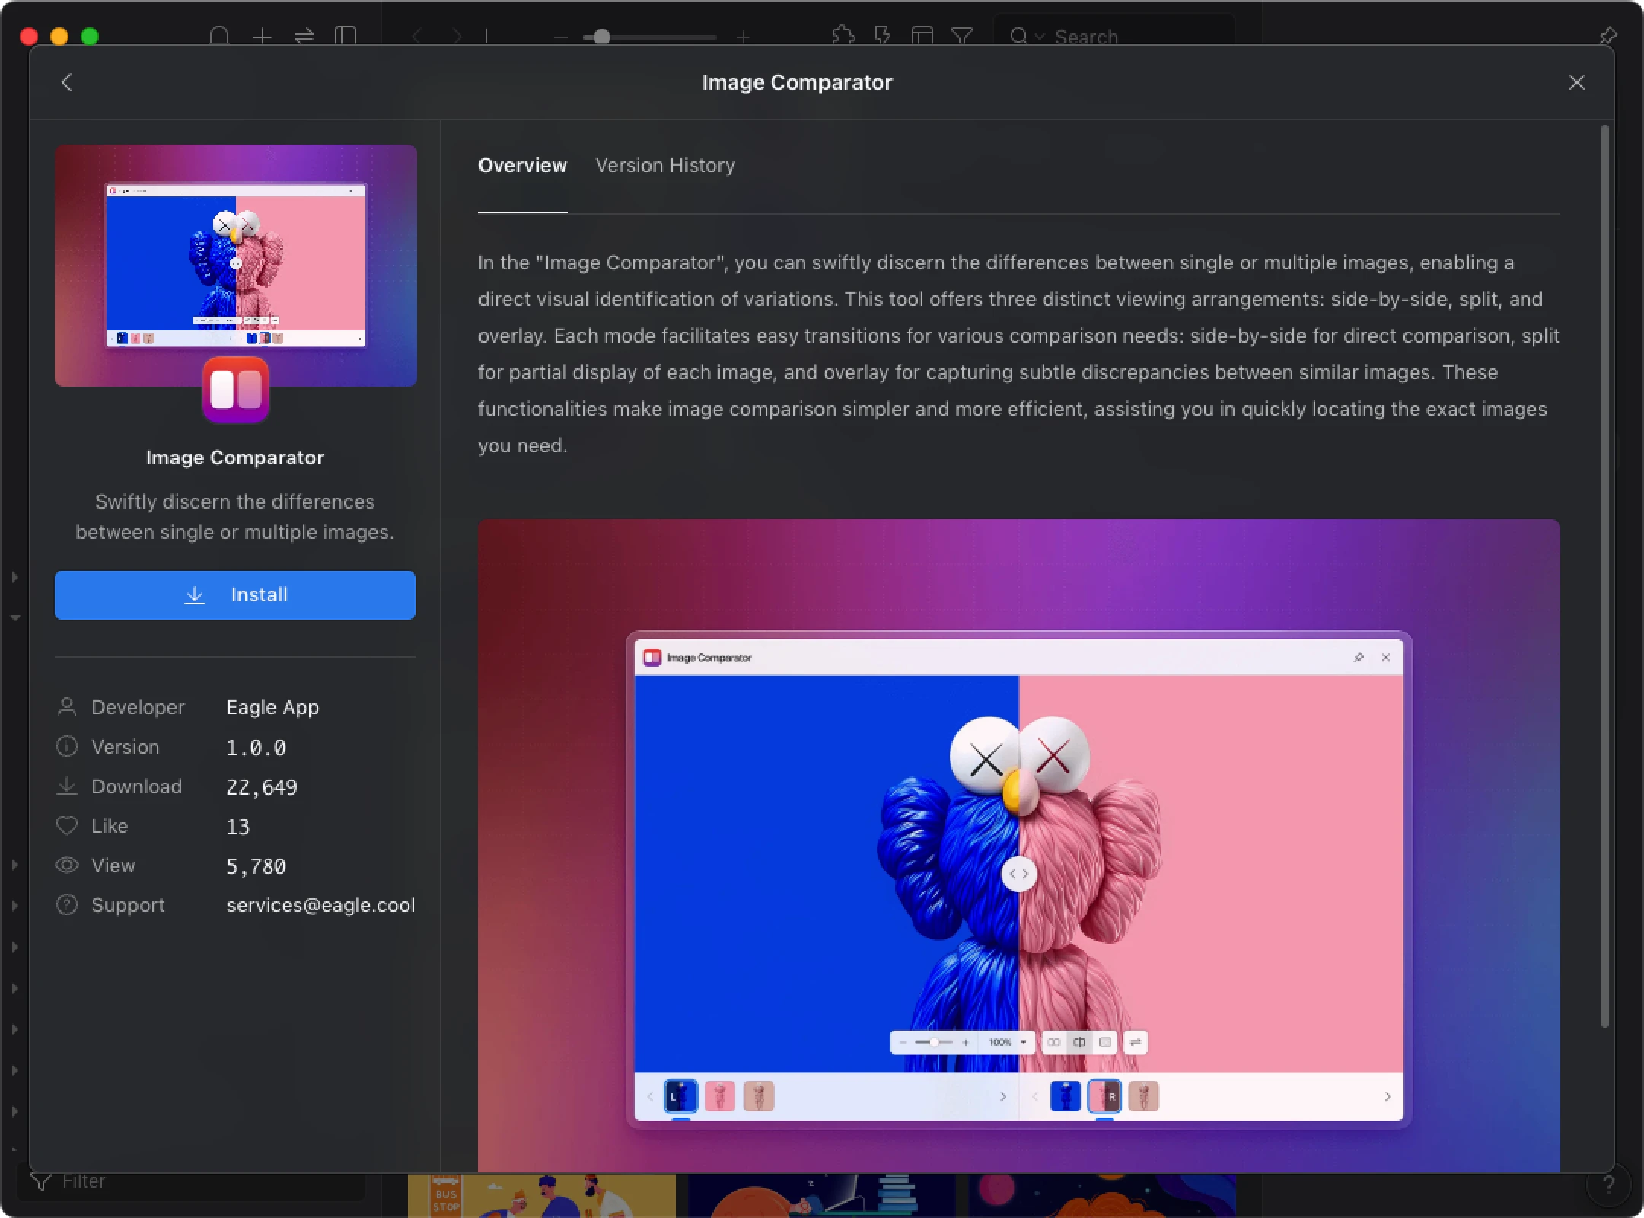Click the like count 13
This screenshot has height=1218, width=1644.
pos(237,827)
